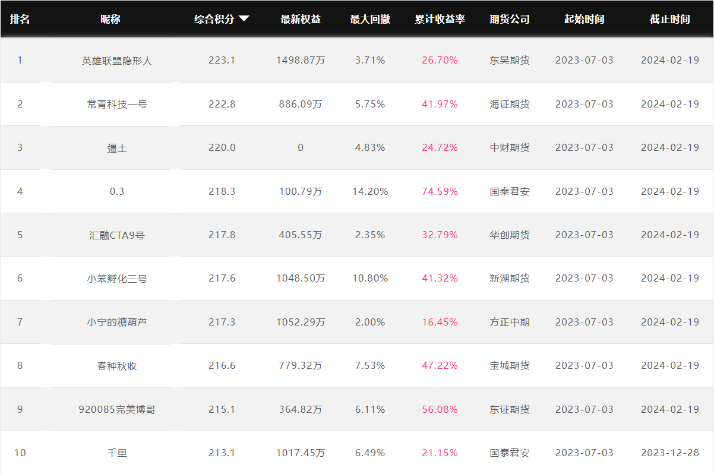
Task: Click equity value 779.32万
Action: click(301, 365)
